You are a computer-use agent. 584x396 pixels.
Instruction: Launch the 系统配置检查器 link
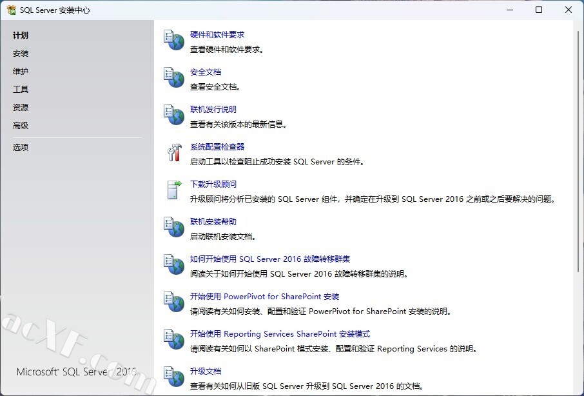(217, 147)
